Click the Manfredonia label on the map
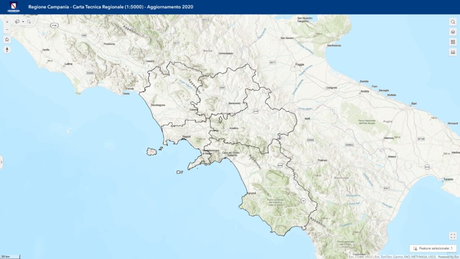This screenshot has height=259, width=460. tap(334, 45)
